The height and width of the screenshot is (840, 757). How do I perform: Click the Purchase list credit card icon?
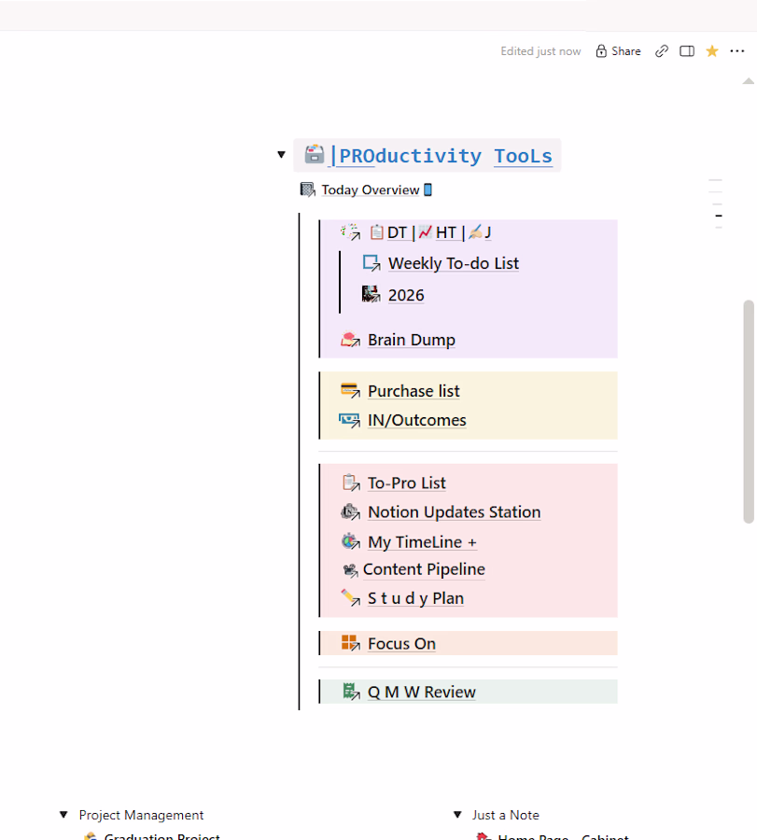point(350,390)
